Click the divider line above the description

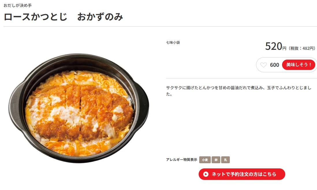click(241, 78)
